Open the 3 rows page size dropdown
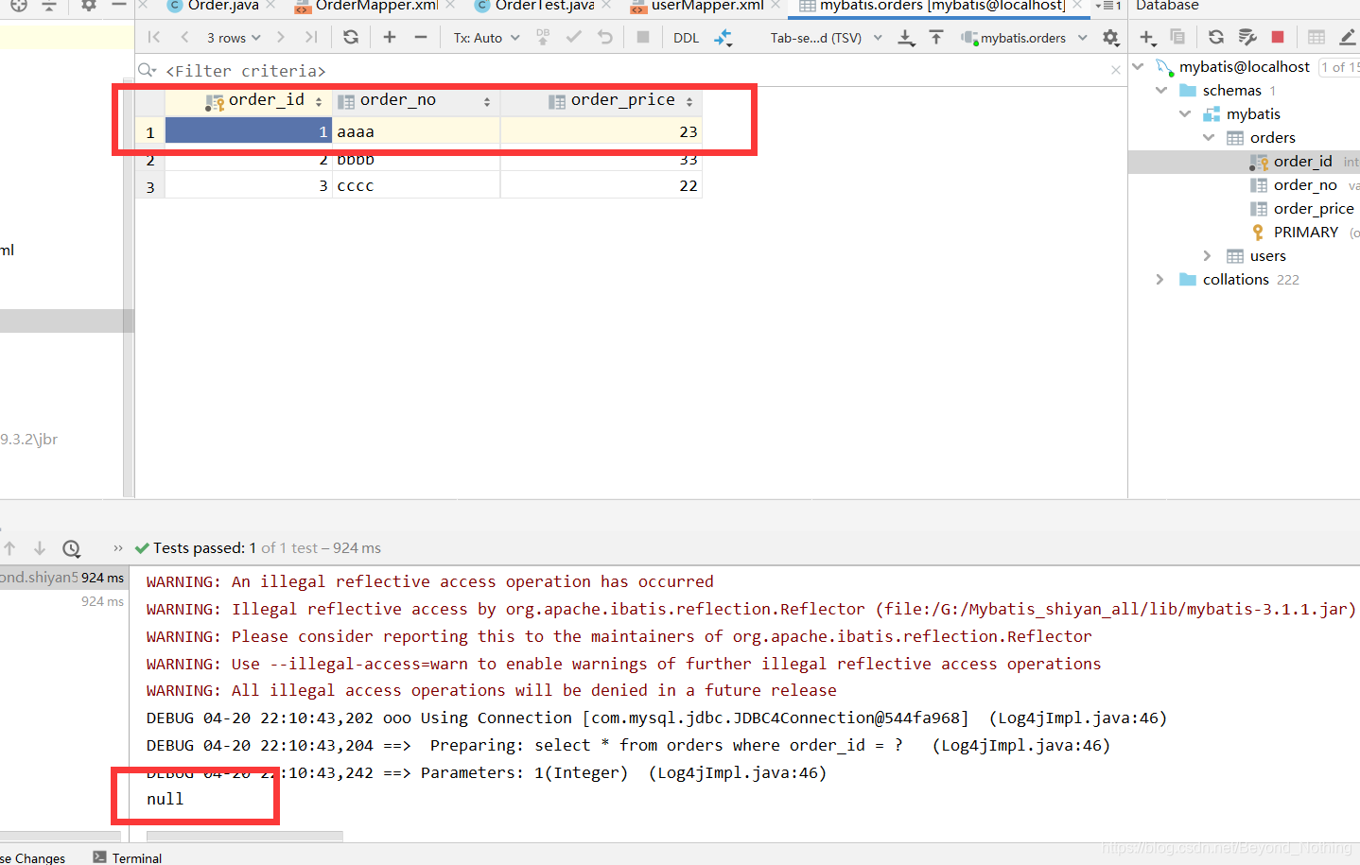 point(234,38)
